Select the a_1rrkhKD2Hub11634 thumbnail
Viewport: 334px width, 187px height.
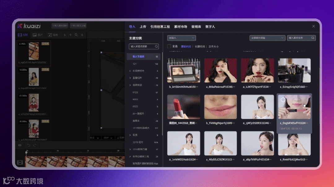tap(184, 143)
